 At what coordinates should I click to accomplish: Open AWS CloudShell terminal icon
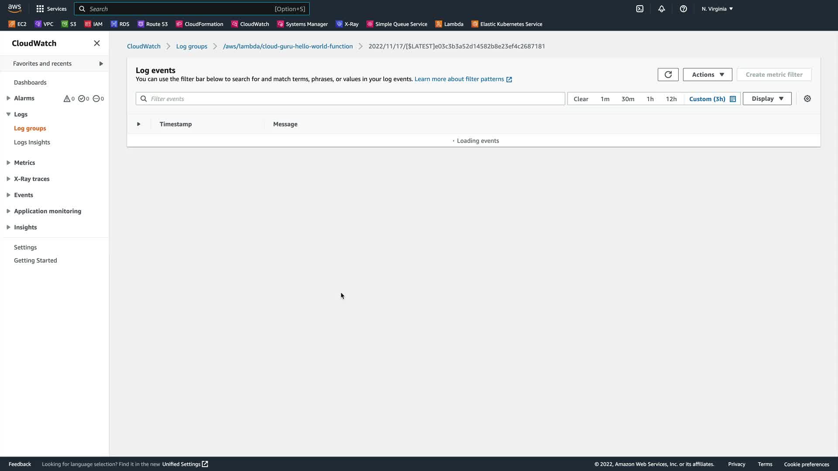[639, 9]
